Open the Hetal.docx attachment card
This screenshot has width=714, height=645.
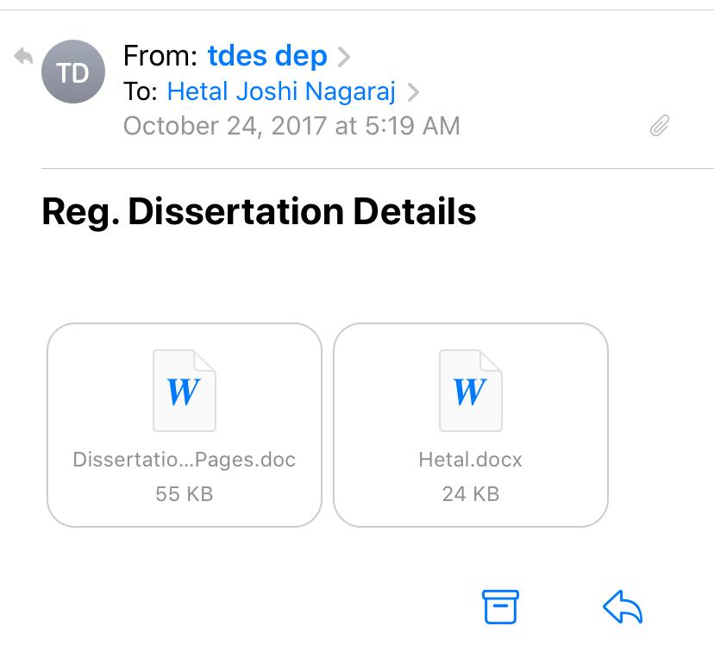pyautogui.click(x=470, y=424)
